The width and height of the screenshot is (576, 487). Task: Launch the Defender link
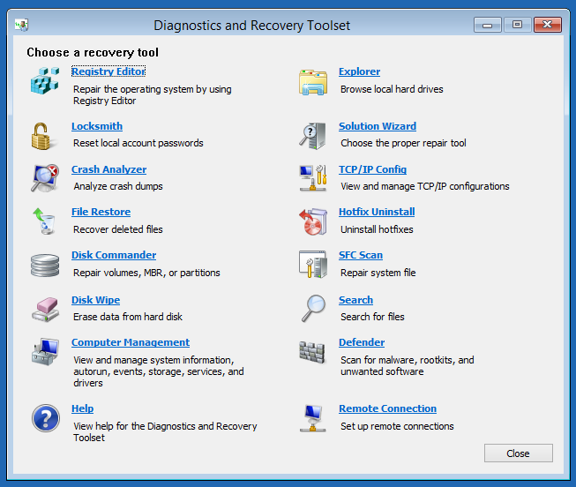click(x=362, y=342)
